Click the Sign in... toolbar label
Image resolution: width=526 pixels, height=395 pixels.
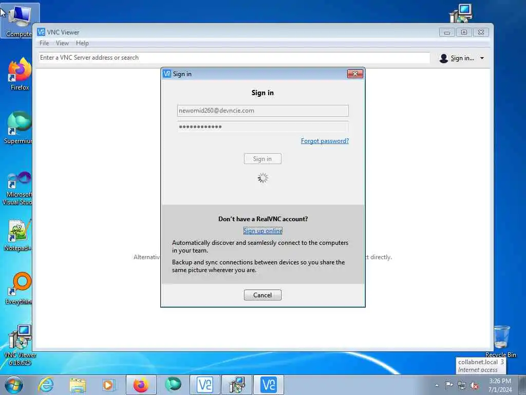[462, 58]
